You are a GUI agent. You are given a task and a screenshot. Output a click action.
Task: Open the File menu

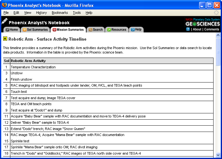coord(6,13)
